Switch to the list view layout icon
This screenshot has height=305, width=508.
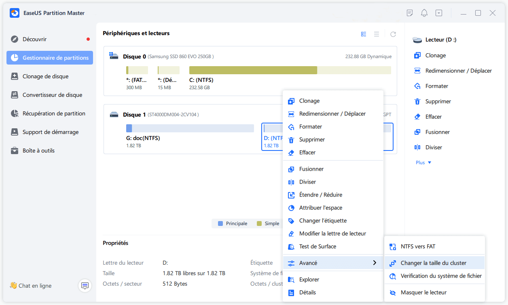click(x=377, y=34)
